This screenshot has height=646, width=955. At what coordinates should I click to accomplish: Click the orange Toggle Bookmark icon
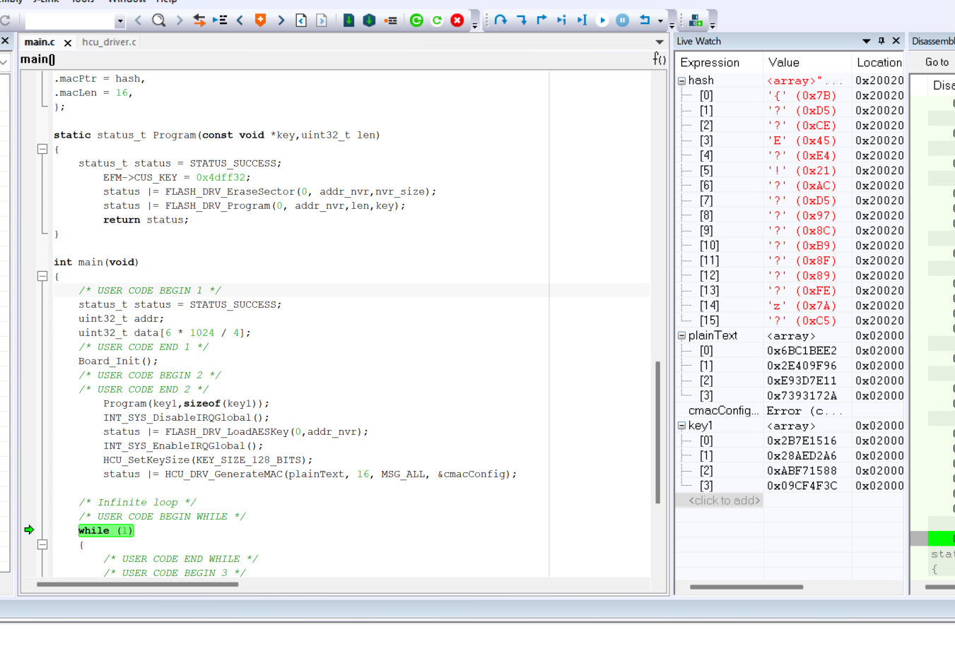point(260,20)
